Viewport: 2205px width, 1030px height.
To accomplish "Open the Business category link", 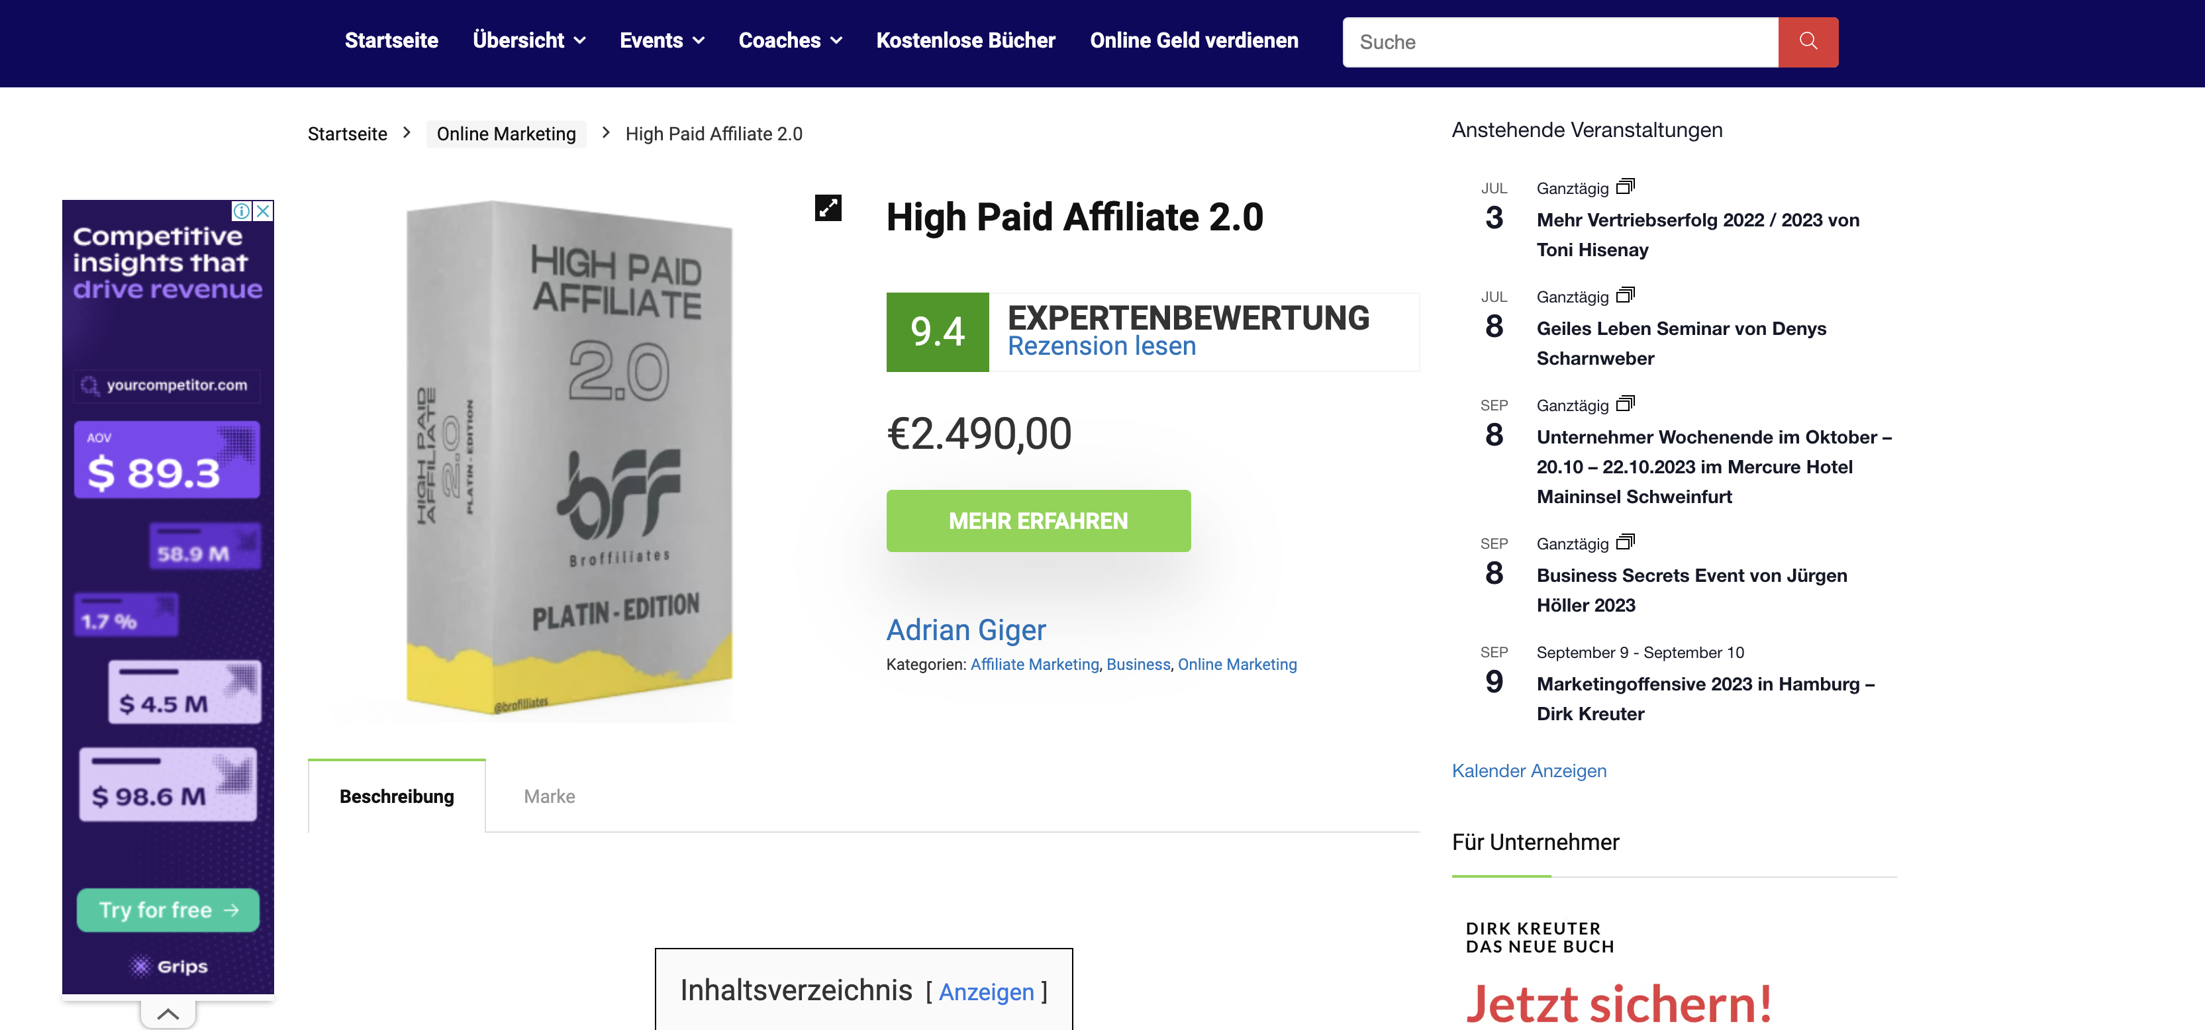I will [1138, 664].
